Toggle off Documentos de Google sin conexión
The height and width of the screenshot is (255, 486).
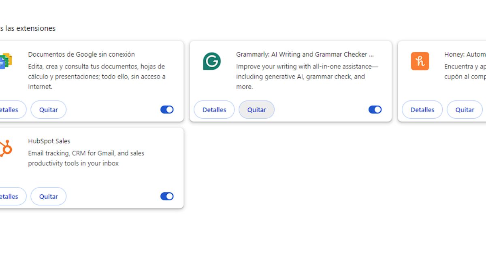[x=167, y=109]
